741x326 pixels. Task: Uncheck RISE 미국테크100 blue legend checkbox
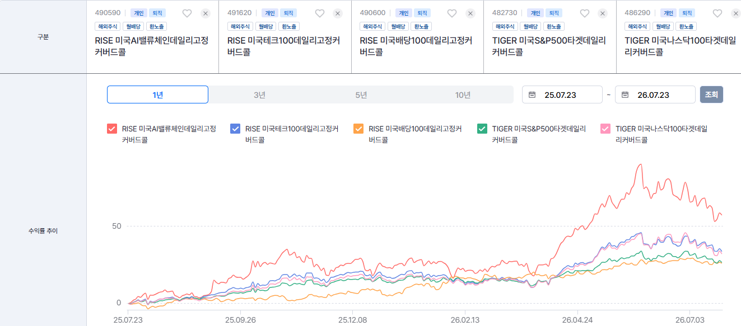pos(235,129)
